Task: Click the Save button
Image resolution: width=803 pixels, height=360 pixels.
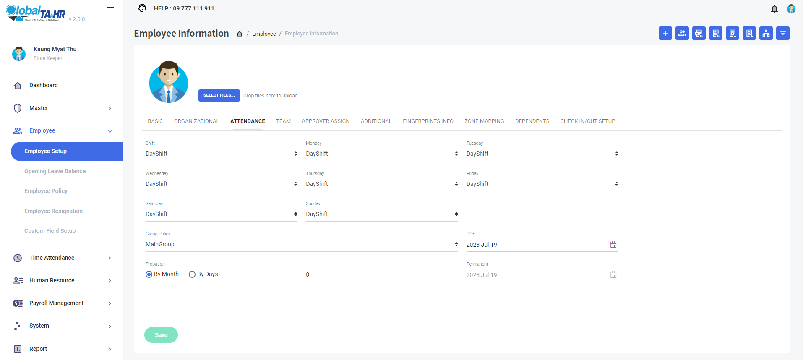Action: [x=161, y=335]
